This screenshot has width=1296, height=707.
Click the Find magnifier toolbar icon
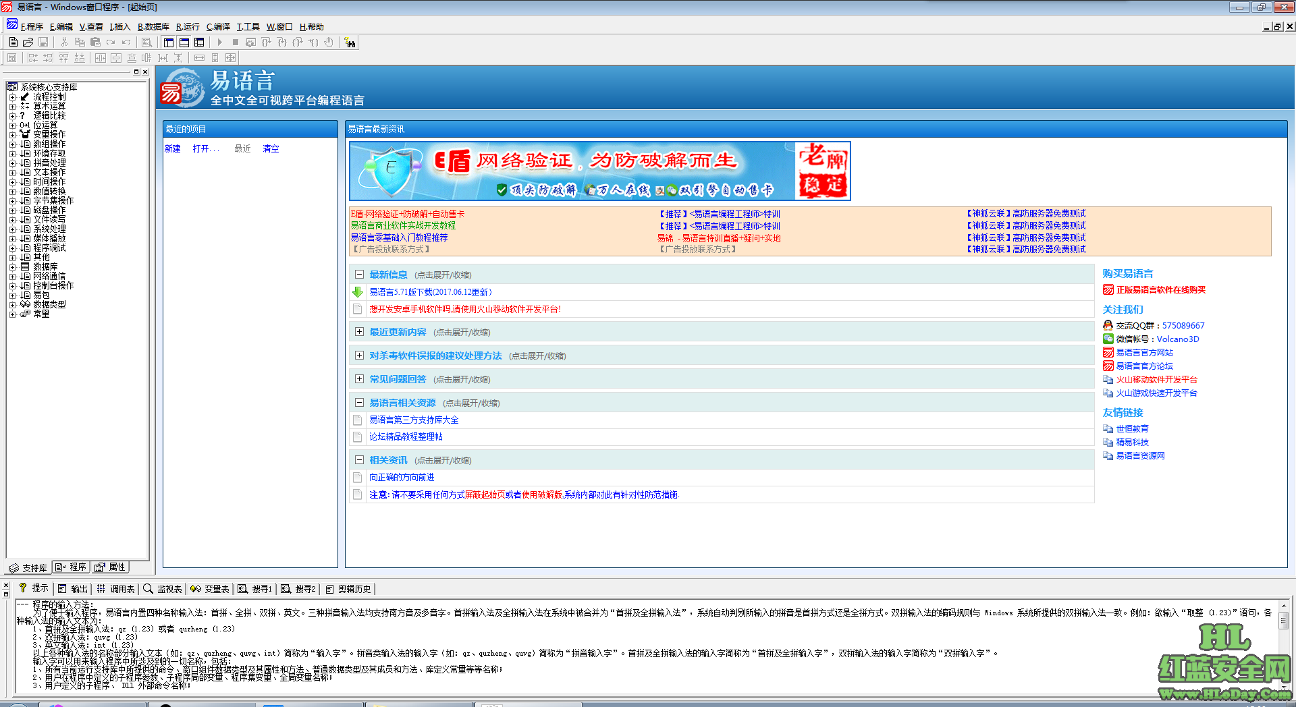146,42
